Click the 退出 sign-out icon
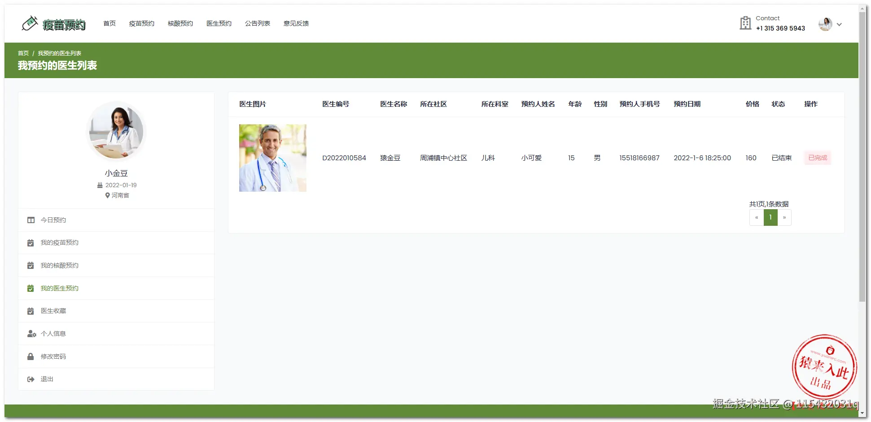 31,379
